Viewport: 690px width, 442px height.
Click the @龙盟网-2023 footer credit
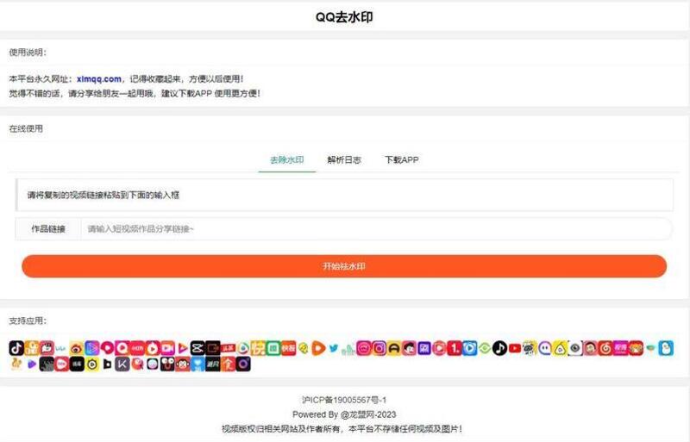click(368, 414)
